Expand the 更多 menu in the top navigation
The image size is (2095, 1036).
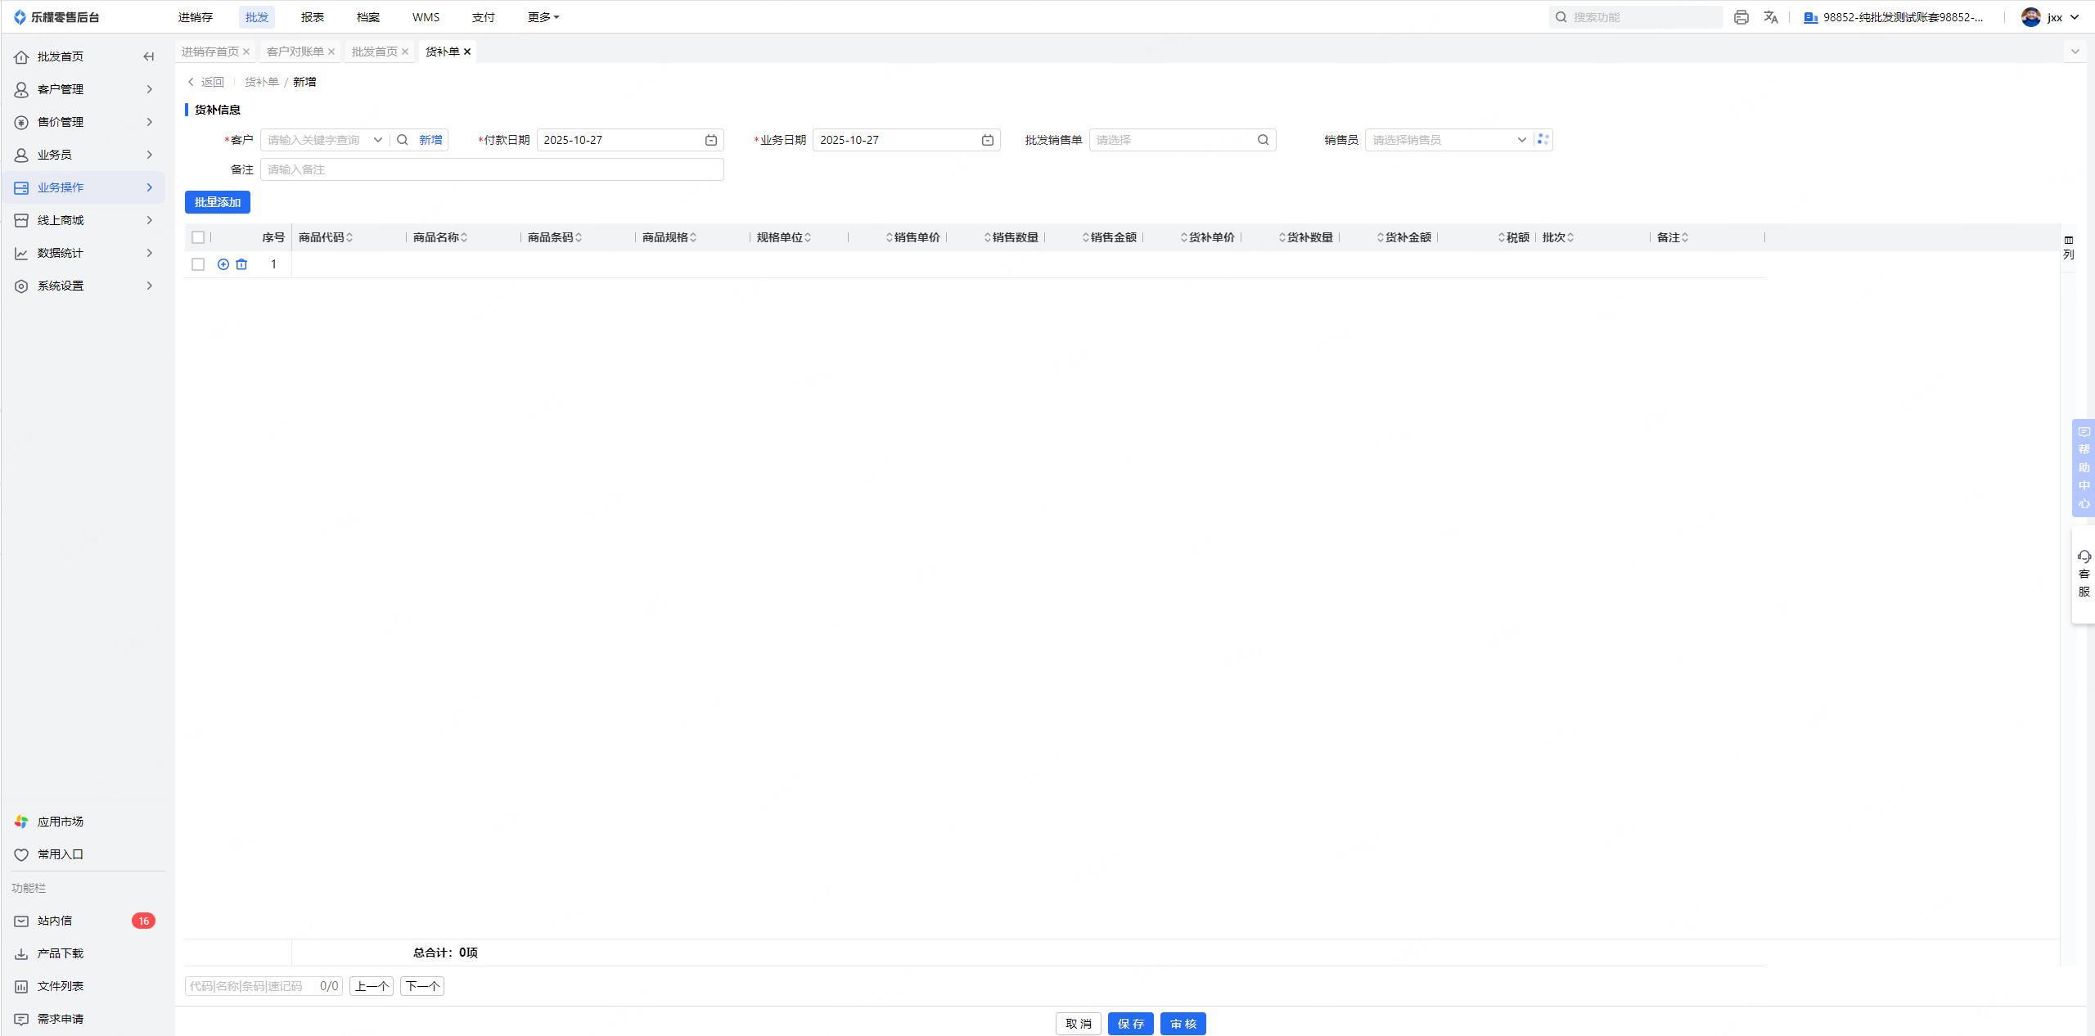[x=543, y=17]
